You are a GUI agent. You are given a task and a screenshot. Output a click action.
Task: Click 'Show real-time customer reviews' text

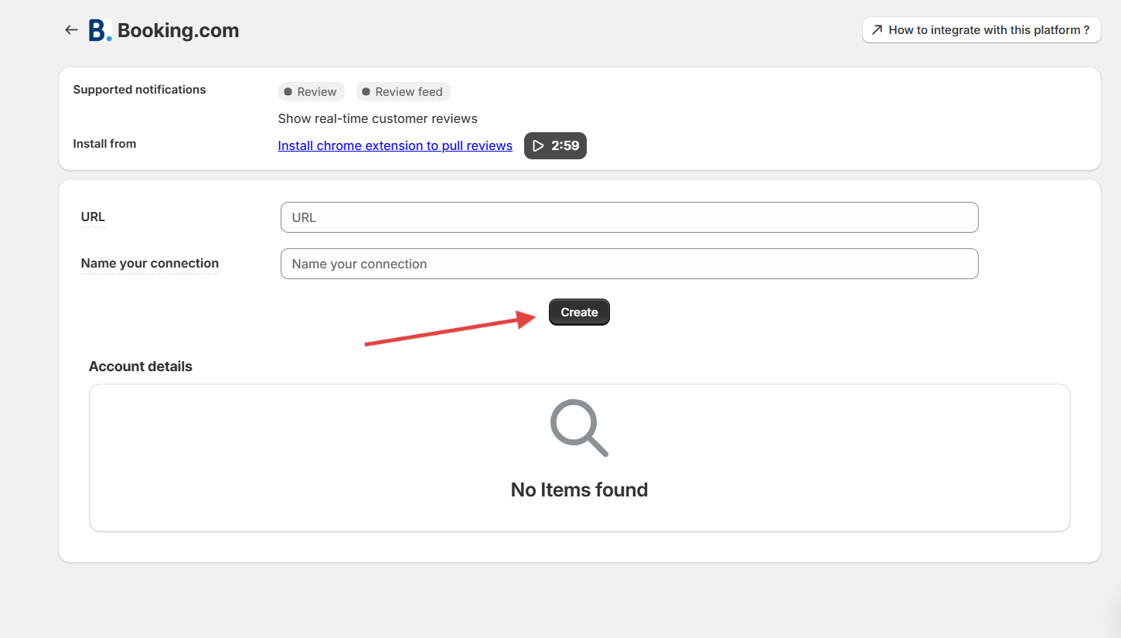(378, 119)
